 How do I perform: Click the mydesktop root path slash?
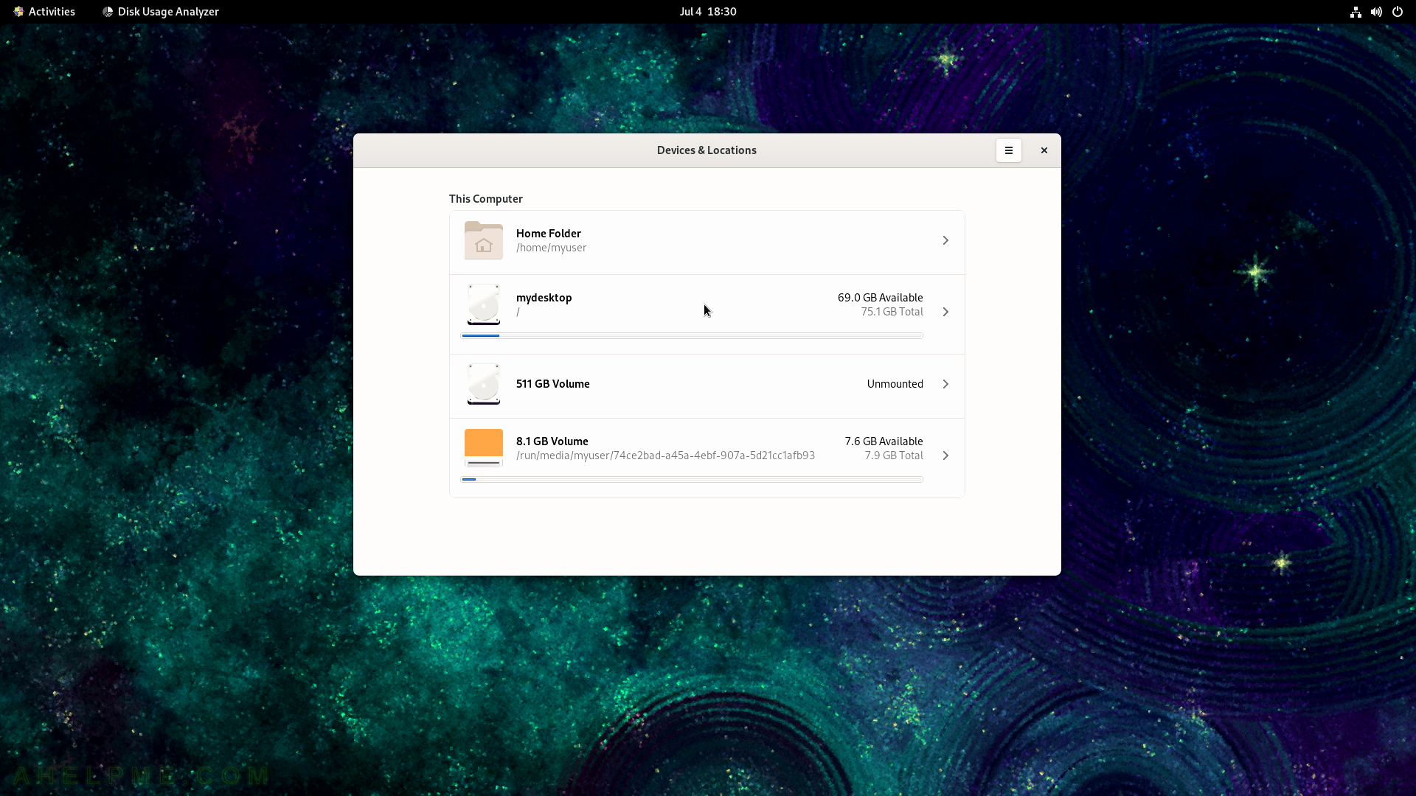518,312
